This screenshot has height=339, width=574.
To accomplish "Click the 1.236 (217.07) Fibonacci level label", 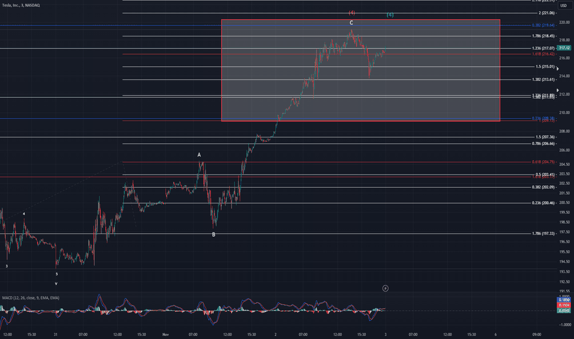I will (544, 48).
